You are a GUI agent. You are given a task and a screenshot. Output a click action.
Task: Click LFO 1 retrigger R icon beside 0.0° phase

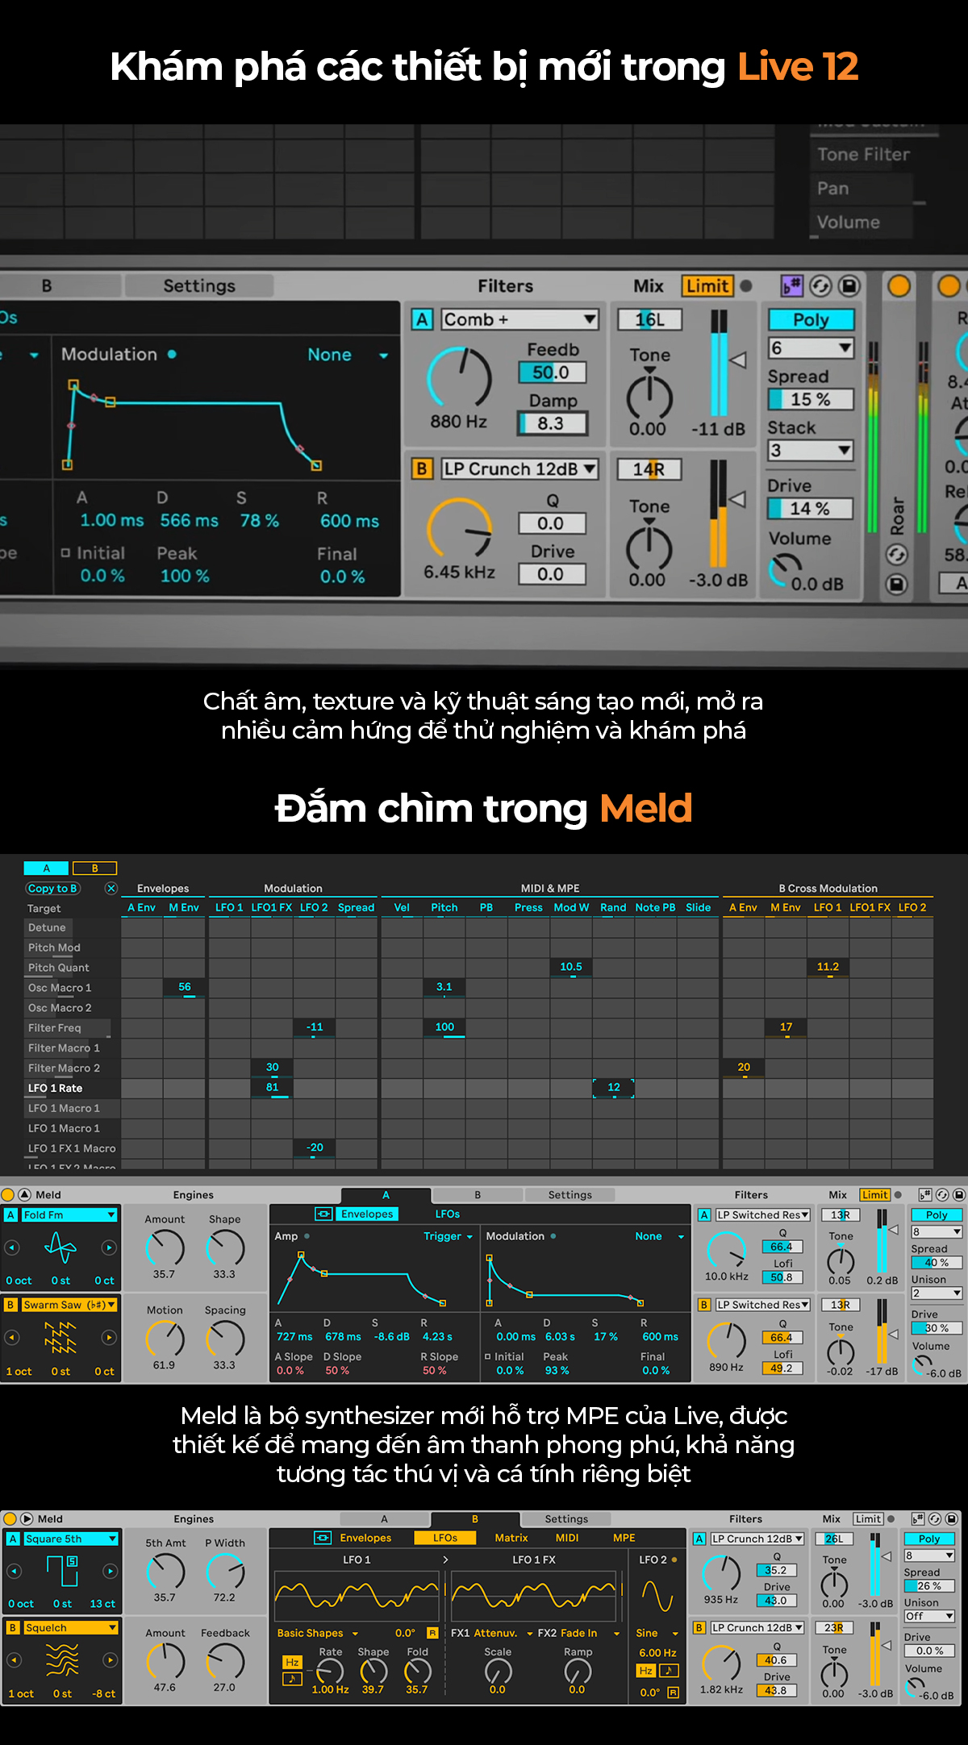click(432, 1633)
